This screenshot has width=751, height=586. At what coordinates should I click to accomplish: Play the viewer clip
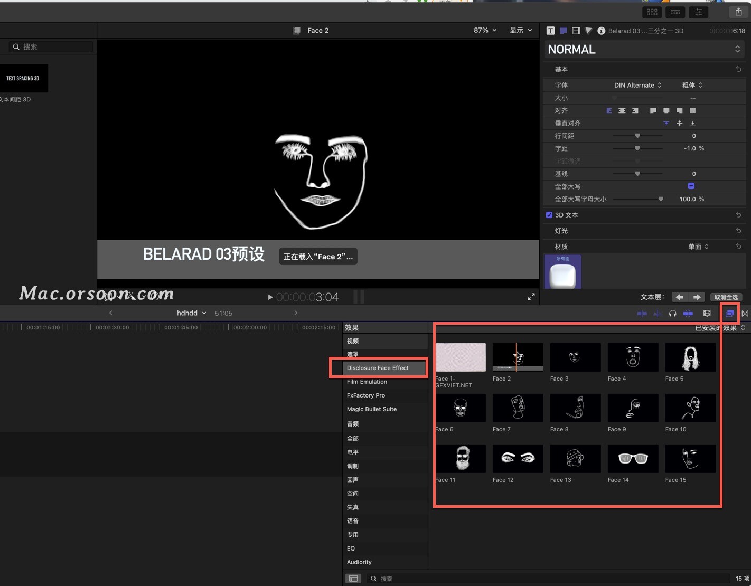pyautogui.click(x=270, y=297)
